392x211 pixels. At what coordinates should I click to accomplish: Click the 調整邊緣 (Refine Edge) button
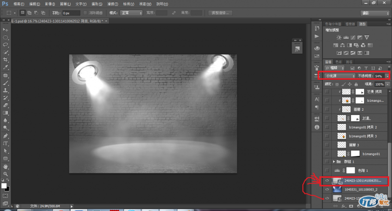coord(220,13)
